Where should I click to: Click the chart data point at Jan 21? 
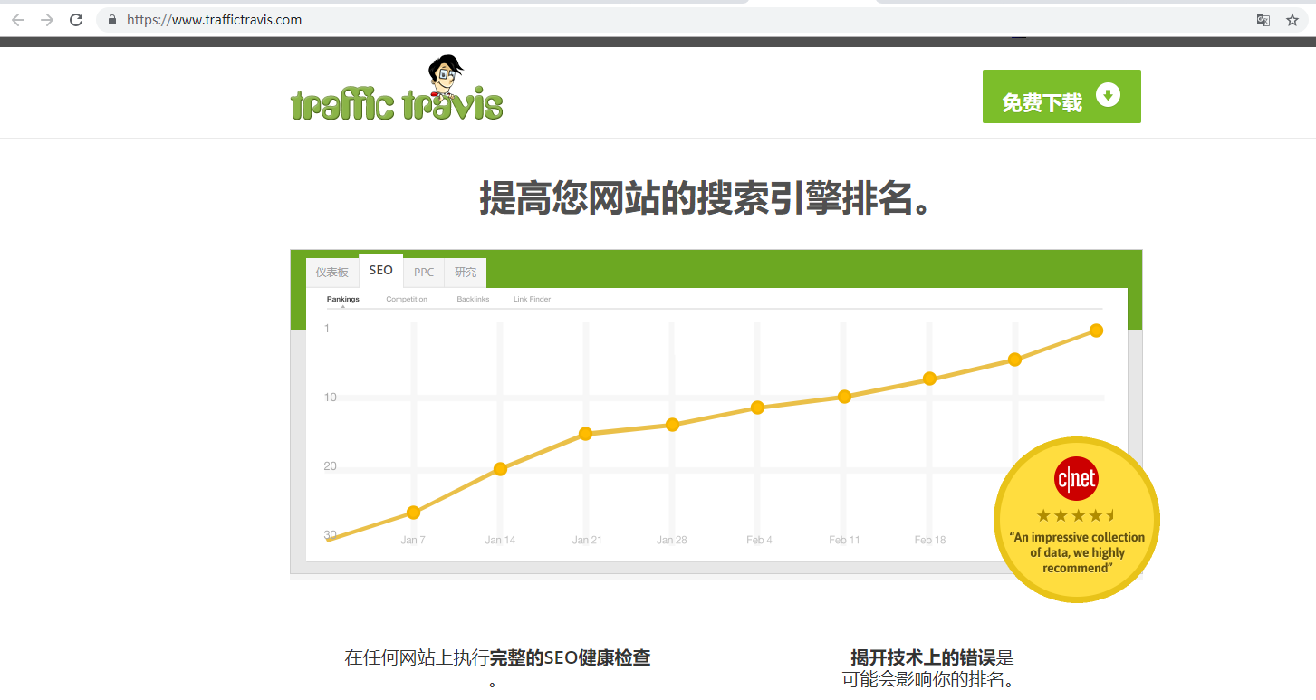pyautogui.click(x=585, y=434)
